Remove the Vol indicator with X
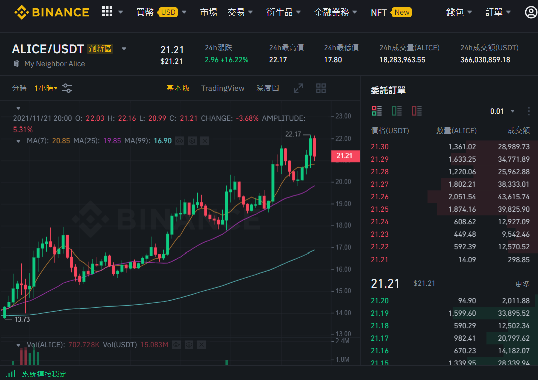The height and width of the screenshot is (380, 538). coord(202,345)
